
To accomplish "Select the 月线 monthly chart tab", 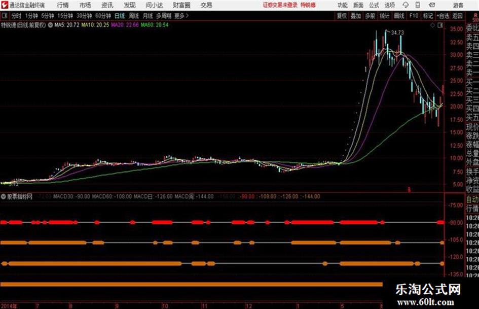I will (148, 16).
